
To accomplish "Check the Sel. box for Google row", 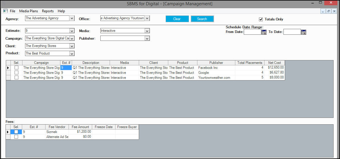I will [x=16, y=73].
